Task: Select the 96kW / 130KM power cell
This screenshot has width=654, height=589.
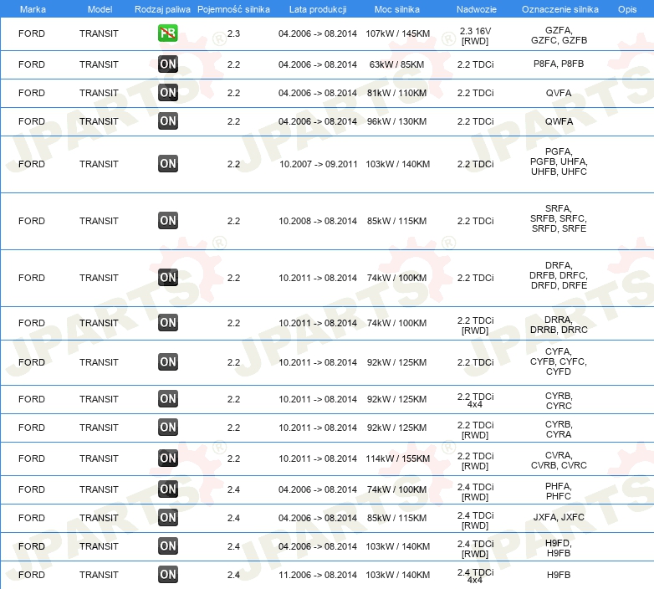Action: 396,121
